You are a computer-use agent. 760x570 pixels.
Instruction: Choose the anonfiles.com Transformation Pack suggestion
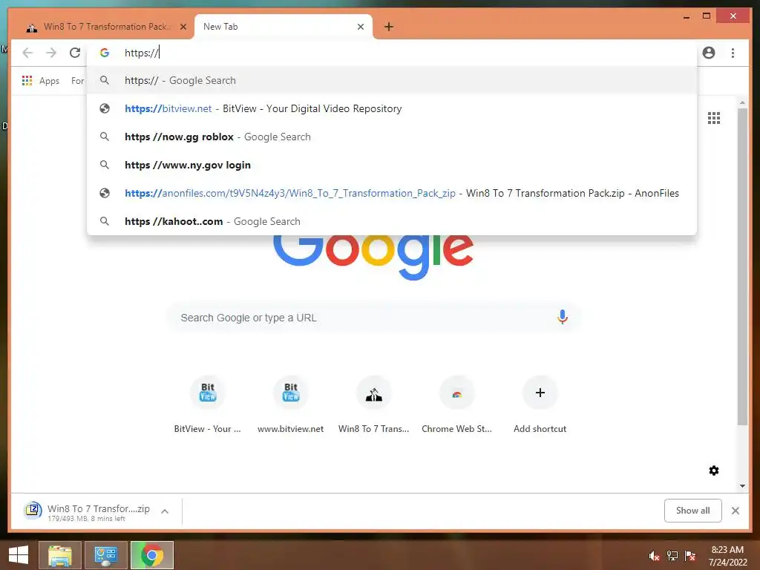click(x=392, y=193)
